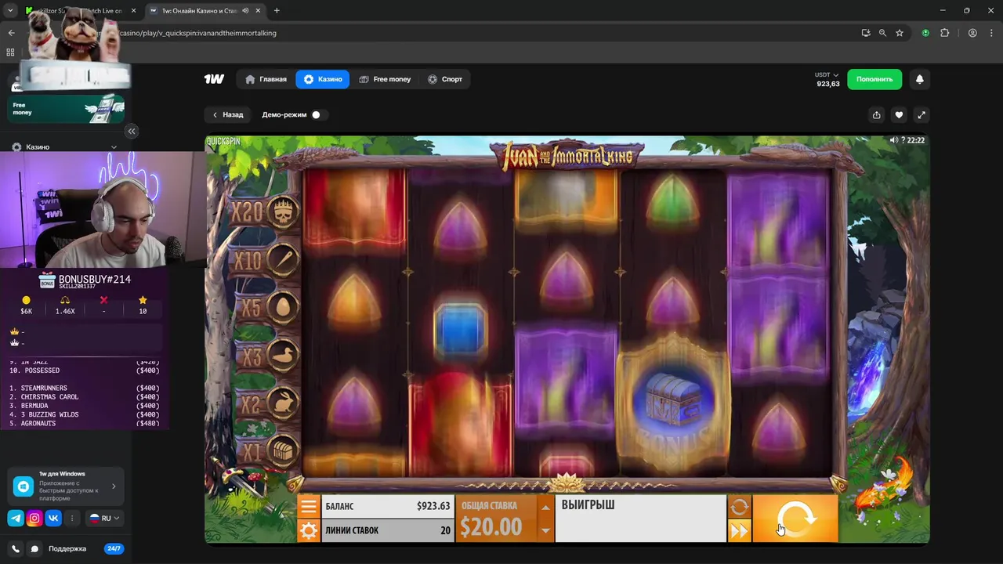Image resolution: width=1003 pixels, height=564 pixels.
Task: Go back with Назад button
Action: [228, 115]
